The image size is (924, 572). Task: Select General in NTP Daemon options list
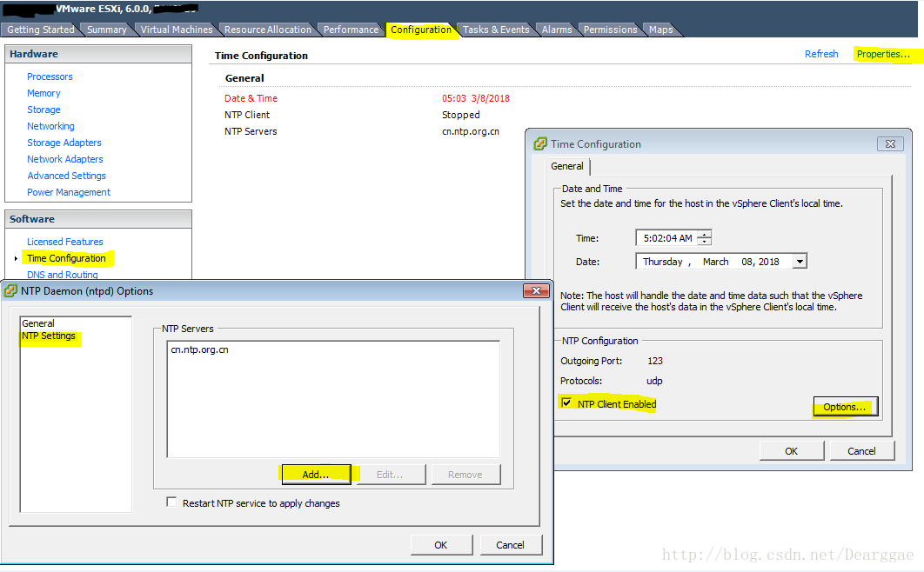[x=37, y=323]
